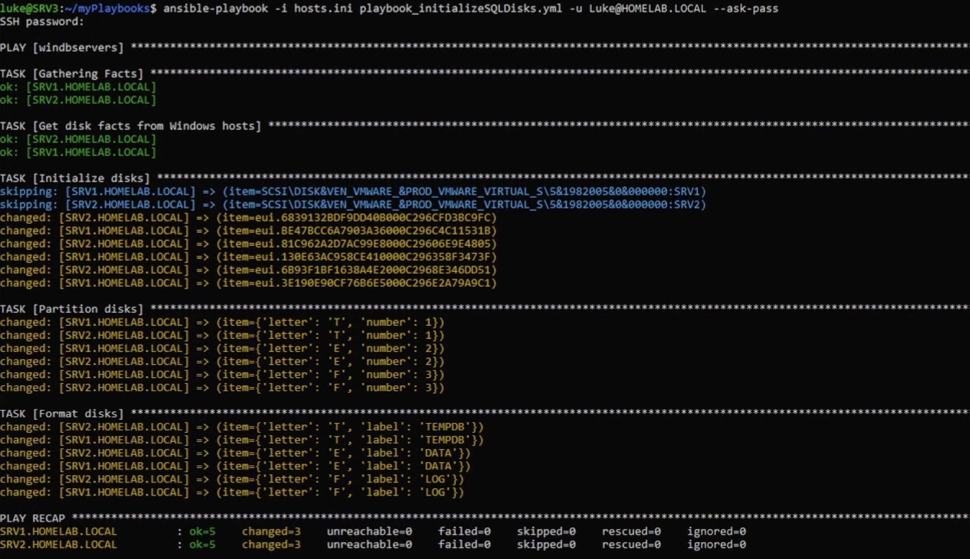
Task: Click skipped=0 in the SRV1 recap row
Action: click(x=546, y=532)
